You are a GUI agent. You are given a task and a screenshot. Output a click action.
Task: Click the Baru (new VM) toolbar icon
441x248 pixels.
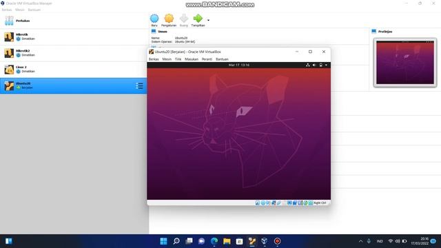(154, 19)
